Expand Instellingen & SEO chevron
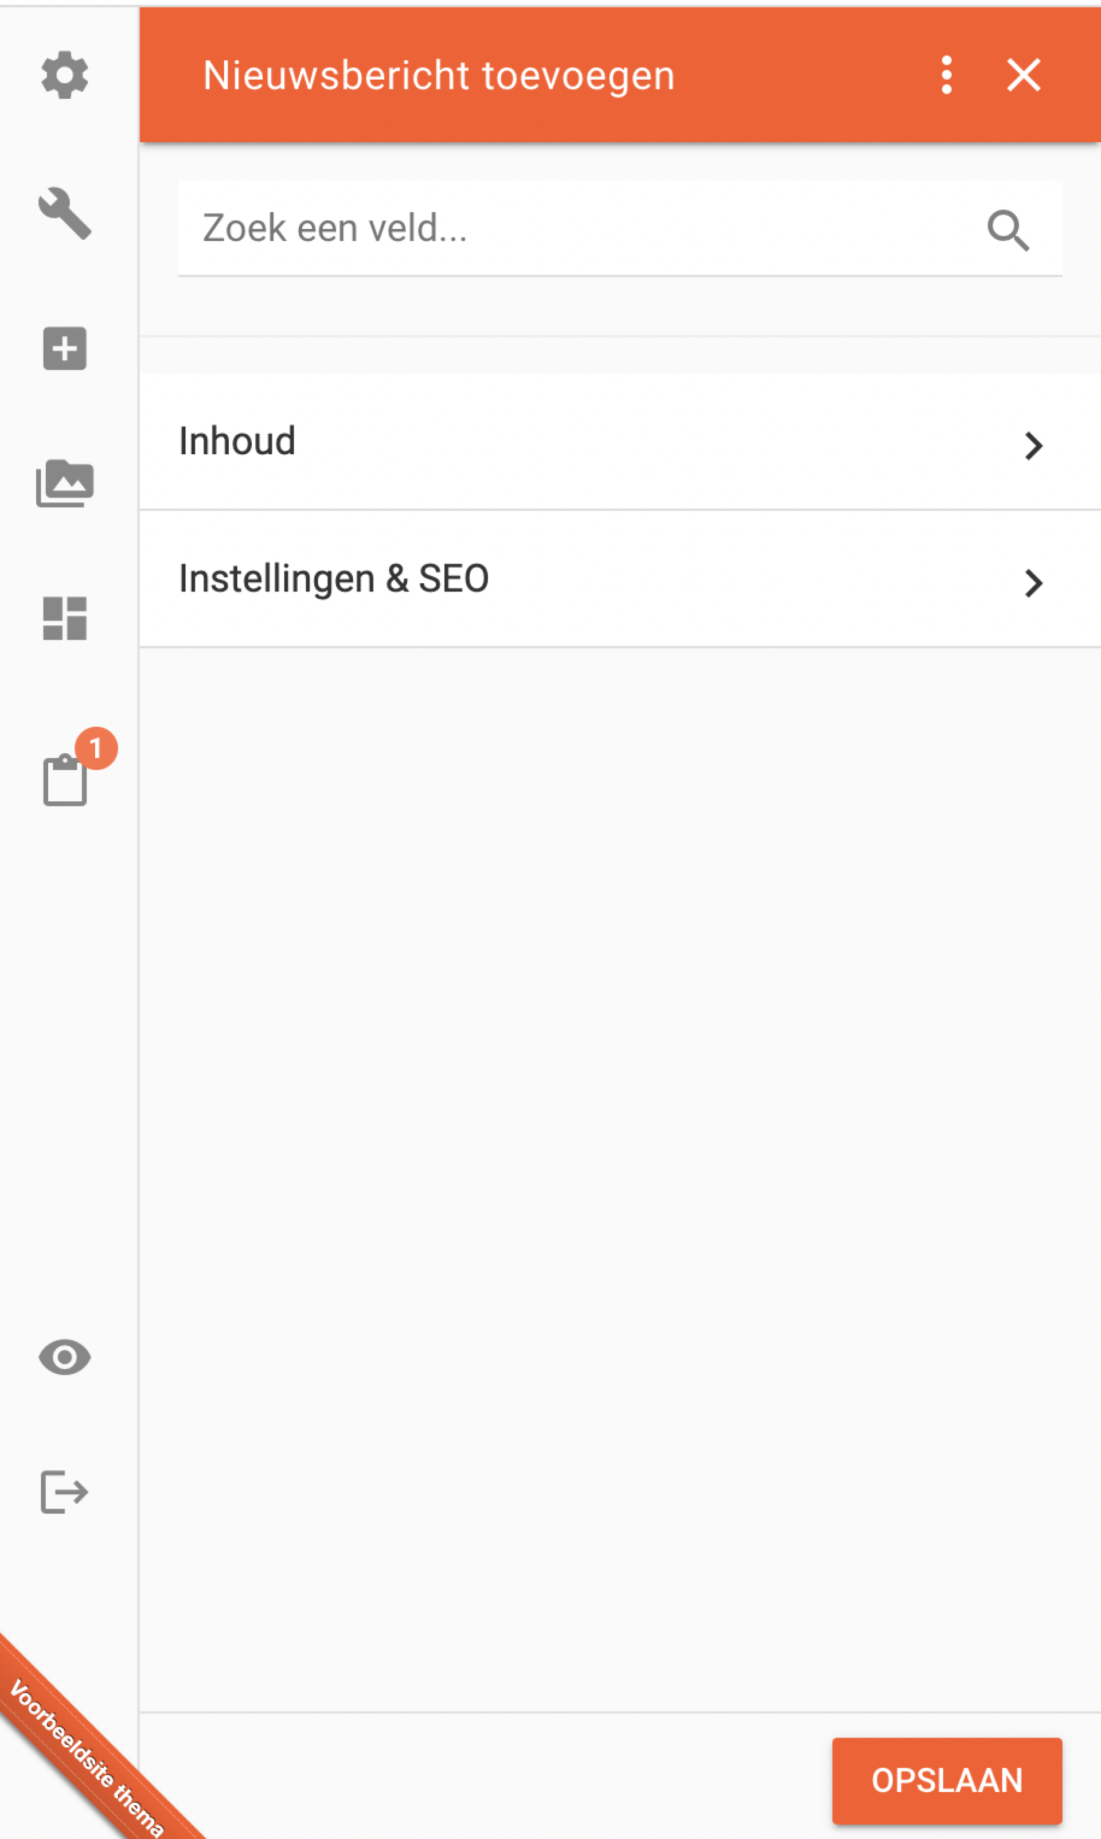The image size is (1101, 1839). [1033, 583]
